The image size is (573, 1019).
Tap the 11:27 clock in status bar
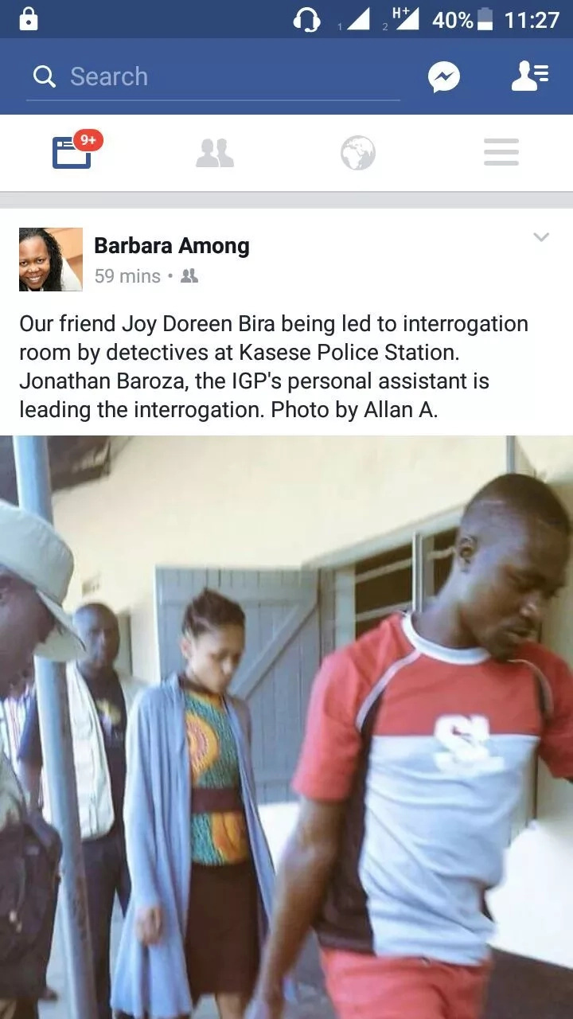(x=532, y=19)
